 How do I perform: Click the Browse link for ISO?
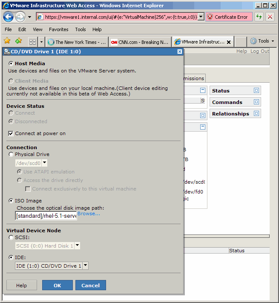tap(89, 214)
